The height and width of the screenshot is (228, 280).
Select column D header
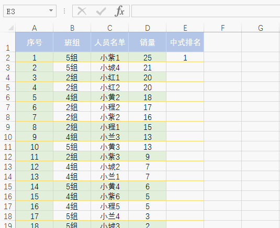pos(147,28)
